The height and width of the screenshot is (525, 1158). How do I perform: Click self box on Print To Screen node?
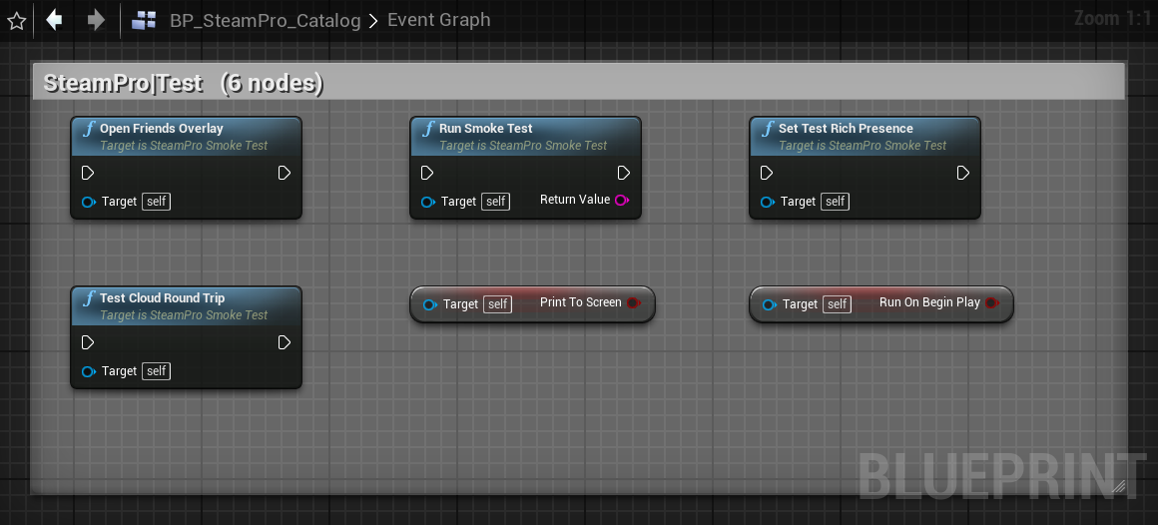pyautogui.click(x=498, y=303)
